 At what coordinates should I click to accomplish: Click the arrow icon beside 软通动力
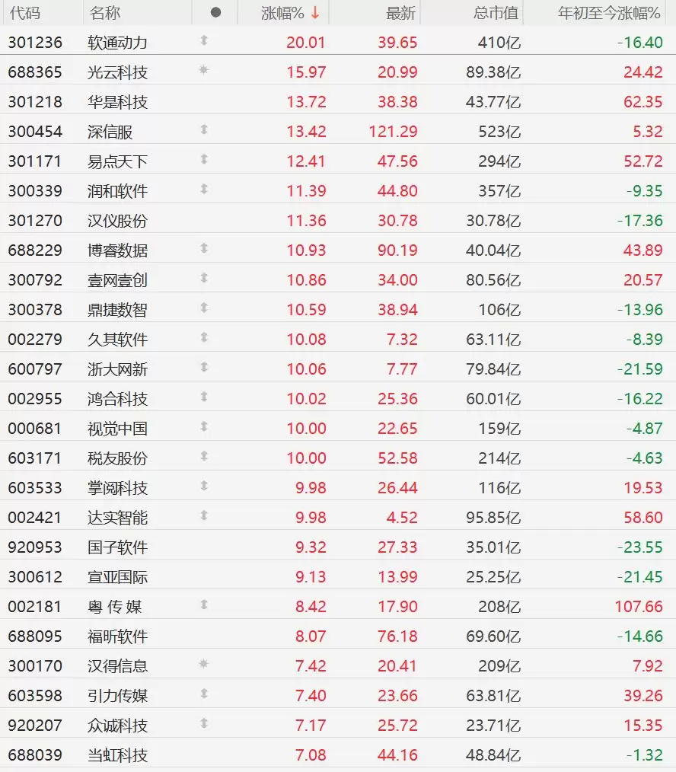204,40
